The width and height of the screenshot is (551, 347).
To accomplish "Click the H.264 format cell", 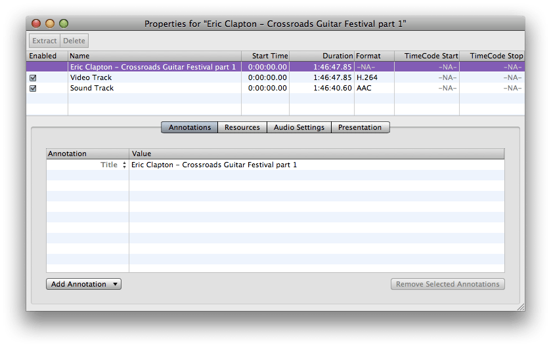I will pos(367,77).
